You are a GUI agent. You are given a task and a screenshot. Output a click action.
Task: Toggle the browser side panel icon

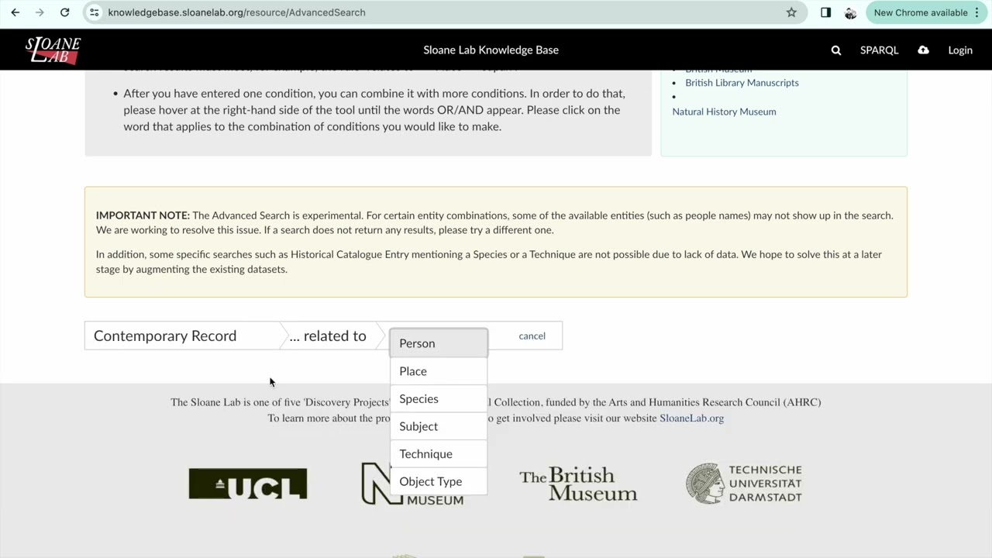(x=825, y=12)
